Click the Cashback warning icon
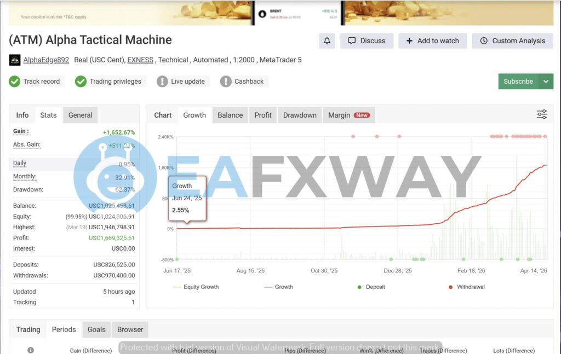Viewport: 561px width, 354px height. [x=226, y=82]
